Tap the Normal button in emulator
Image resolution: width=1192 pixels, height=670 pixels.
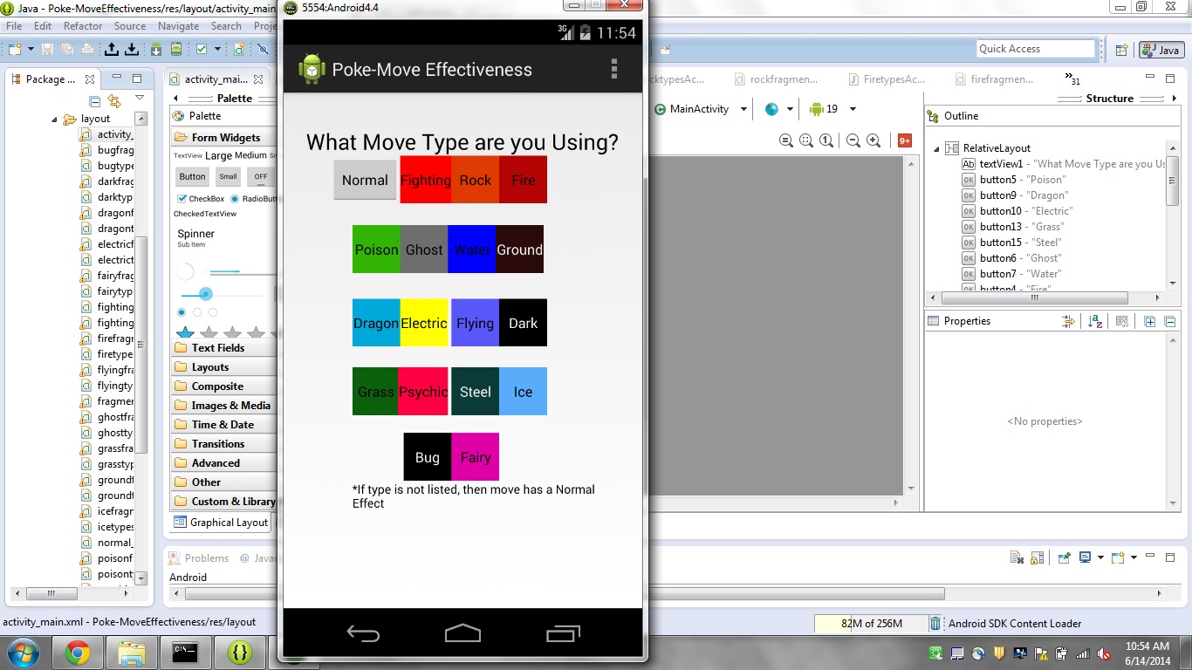[365, 180]
